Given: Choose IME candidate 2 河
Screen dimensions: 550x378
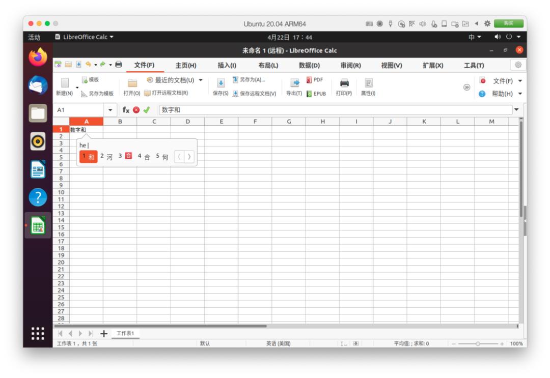Looking at the screenshot, I should (106, 157).
